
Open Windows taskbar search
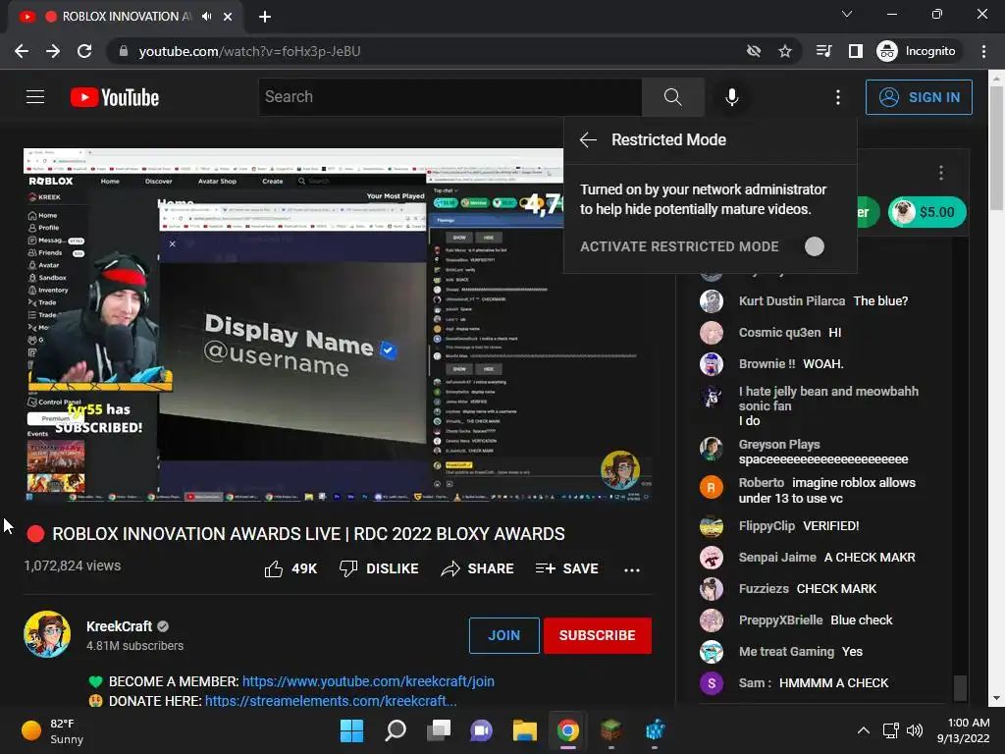coord(395,730)
